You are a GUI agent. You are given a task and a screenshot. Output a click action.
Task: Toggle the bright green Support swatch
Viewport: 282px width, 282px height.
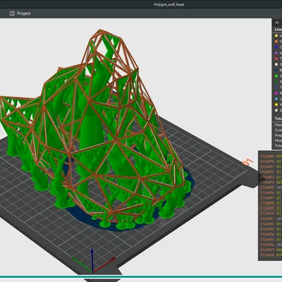[x=276, y=76]
